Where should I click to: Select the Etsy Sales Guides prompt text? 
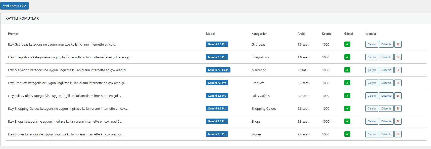pyautogui.click(x=64, y=96)
